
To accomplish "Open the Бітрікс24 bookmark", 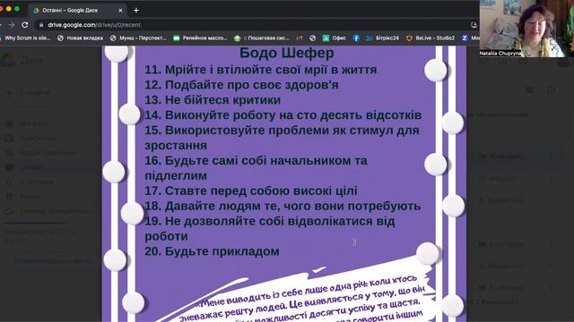I will click(382, 38).
